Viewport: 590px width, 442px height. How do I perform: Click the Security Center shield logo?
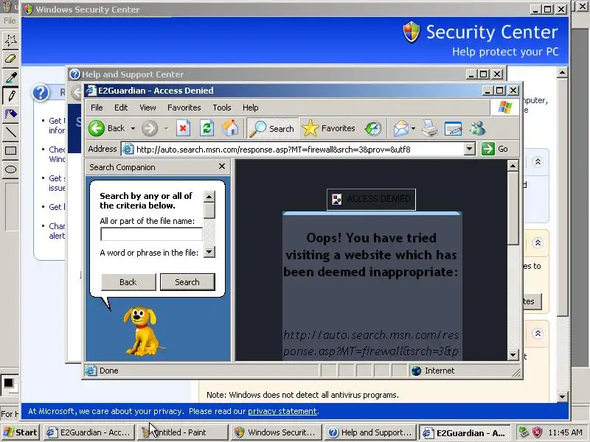pos(412,32)
